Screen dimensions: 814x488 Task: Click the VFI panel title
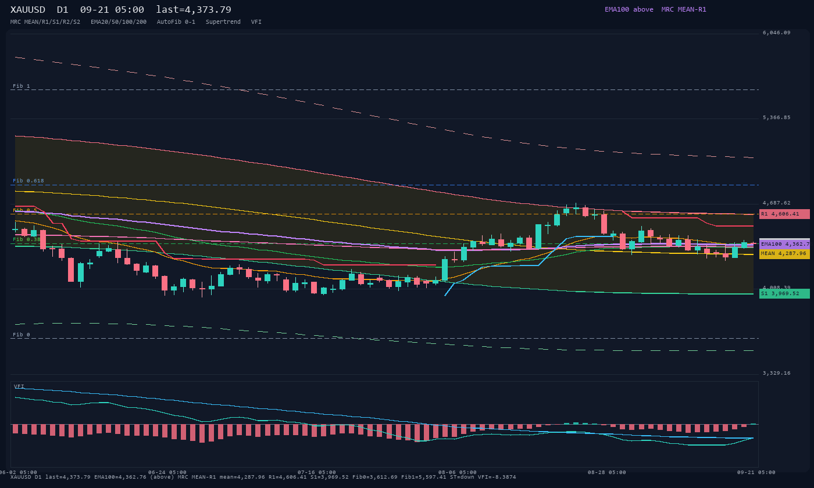tap(19, 386)
